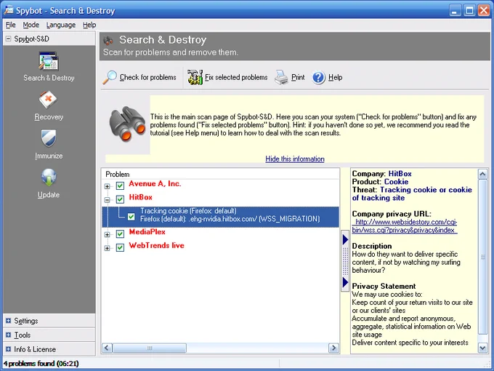494x371 pixels.
Task: Click the scroll left arrow in problem list
Action: [107, 348]
